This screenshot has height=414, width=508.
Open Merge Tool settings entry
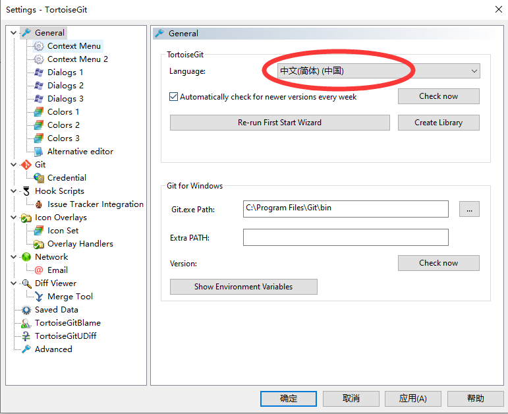tap(70, 297)
